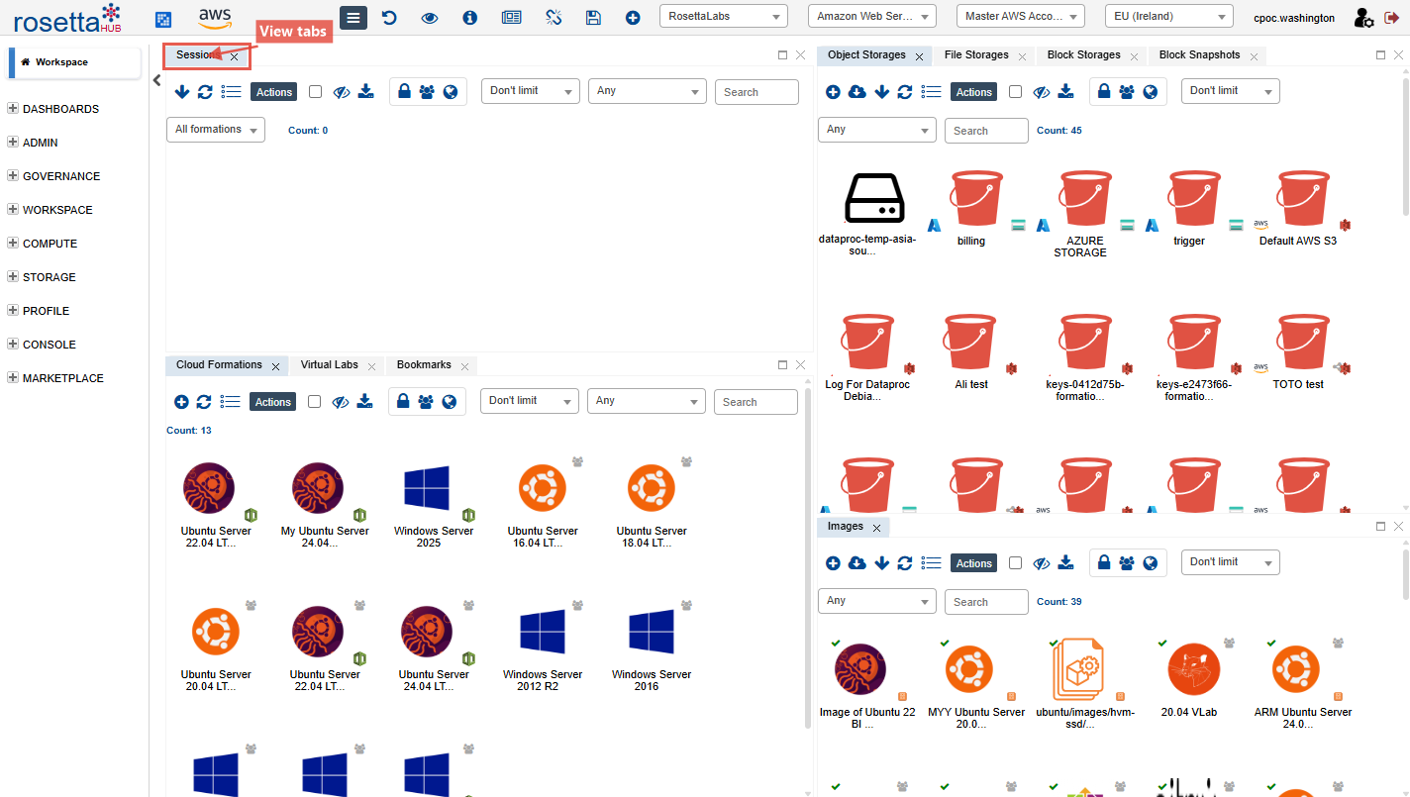This screenshot has height=797, width=1410.
Task: Click the list view icon in Object Storages
Action: point(931,92)
